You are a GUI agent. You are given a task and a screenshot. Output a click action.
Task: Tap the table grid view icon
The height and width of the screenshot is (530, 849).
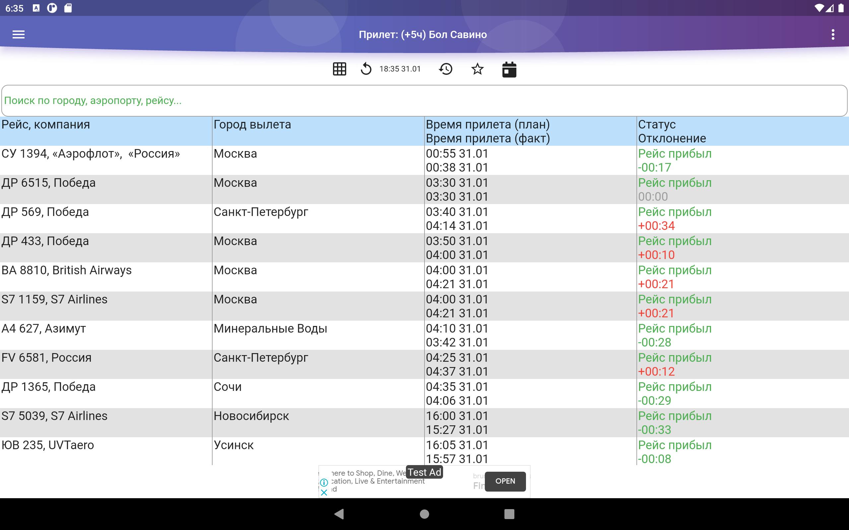tap(339, 69)
